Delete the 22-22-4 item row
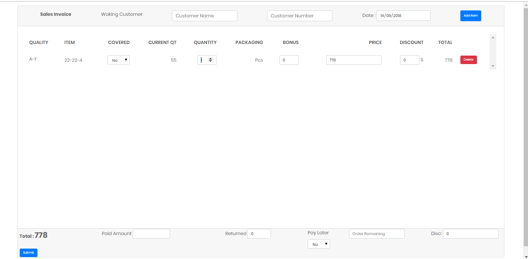This screenshot has height=259, width=528. pos(468,60)
